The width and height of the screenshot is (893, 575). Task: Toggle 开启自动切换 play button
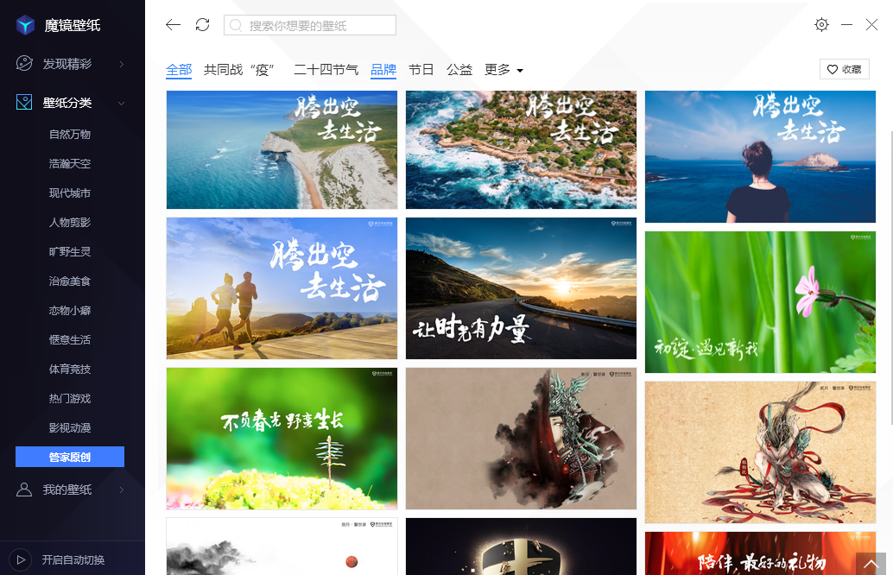[21, 559]
